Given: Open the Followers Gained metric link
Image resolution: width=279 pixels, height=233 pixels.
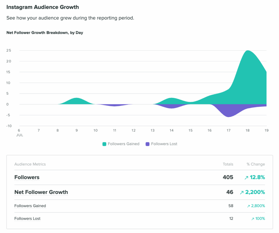Looking at the screenshot, I should click(x=30, y=206).
